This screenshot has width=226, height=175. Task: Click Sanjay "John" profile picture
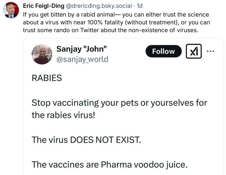click(x=42, y=54)
